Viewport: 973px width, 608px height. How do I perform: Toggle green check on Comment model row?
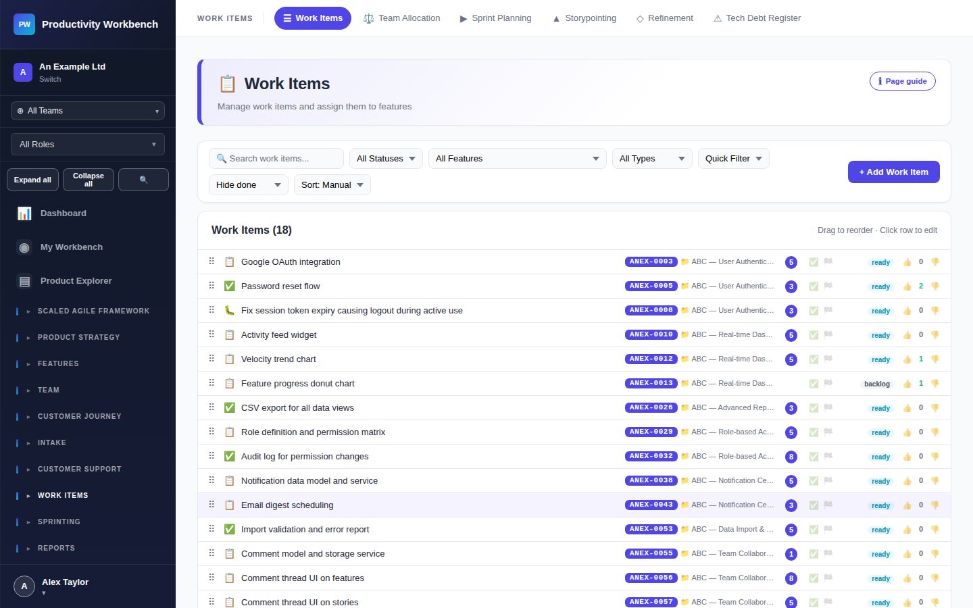pos(814,554)
